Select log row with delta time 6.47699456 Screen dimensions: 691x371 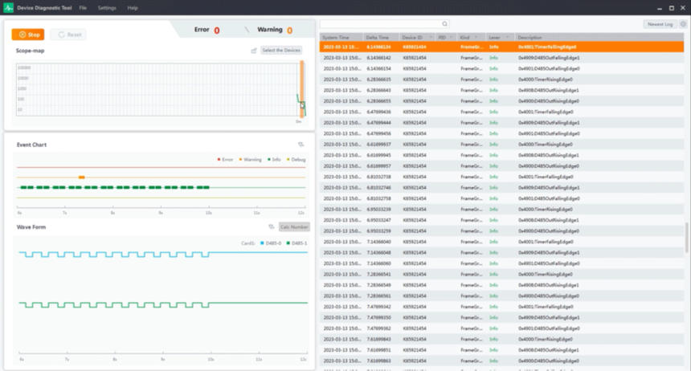[x=501, y=133]
